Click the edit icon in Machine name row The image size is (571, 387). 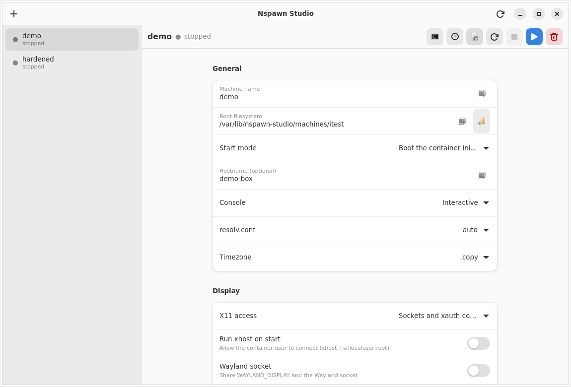coord(482,94)
